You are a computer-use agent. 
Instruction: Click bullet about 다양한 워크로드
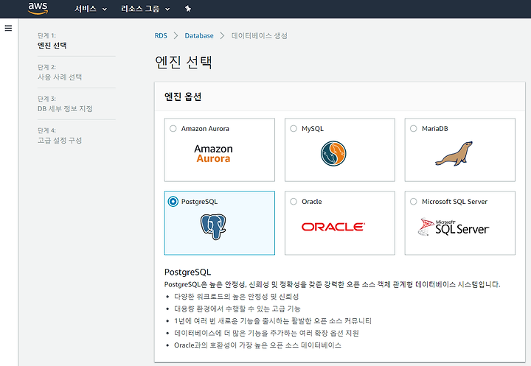[x=237, y=297]
